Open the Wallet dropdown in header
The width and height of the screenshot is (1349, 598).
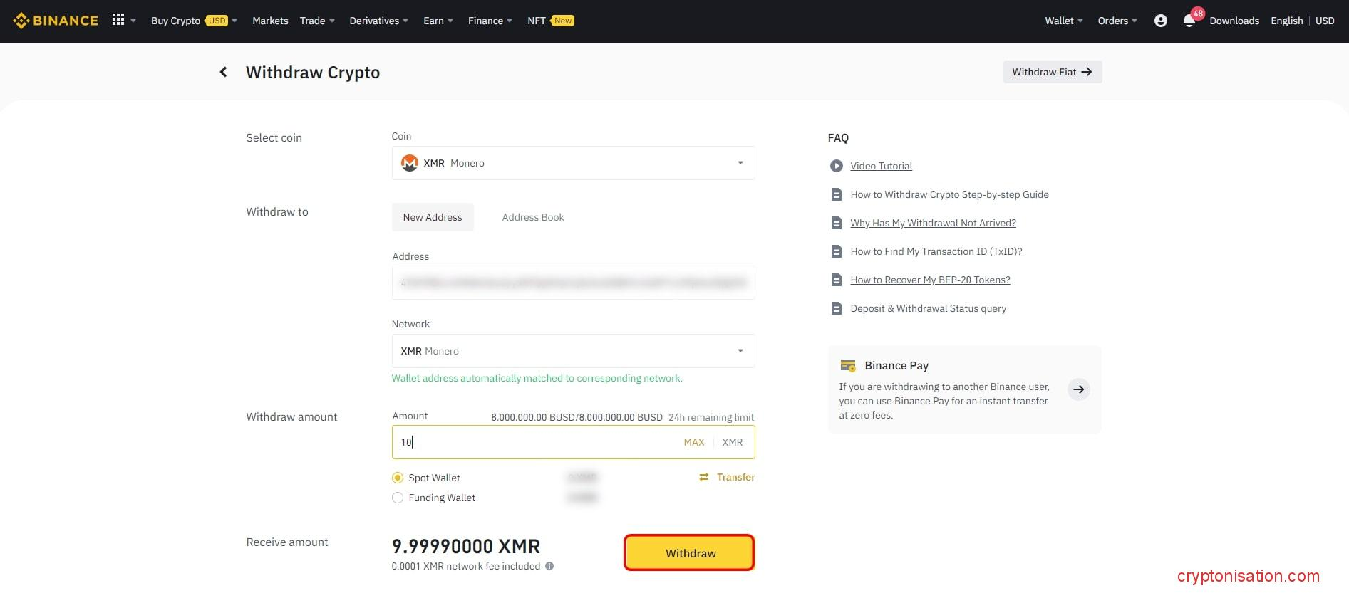1063,21
